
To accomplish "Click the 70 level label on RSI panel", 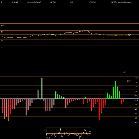I will pos(2,32).
